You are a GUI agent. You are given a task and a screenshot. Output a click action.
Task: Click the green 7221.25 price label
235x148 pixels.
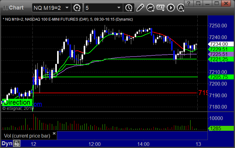coord(220,59)
